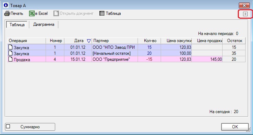
Task: Sort by the Операция column header
Action: tap(27, 41)
